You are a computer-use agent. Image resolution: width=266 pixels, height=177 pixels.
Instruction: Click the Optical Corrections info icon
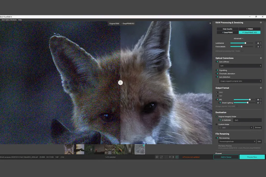tap(261, 58)
